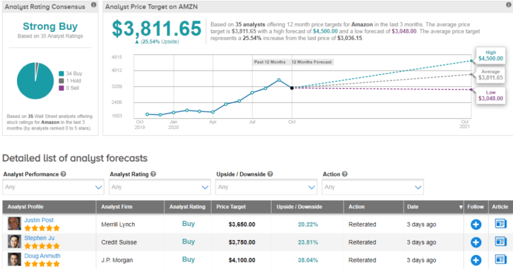Click the 23.51% upside value
Viewport: 513px width, 269px height.
tap(308, 242)
